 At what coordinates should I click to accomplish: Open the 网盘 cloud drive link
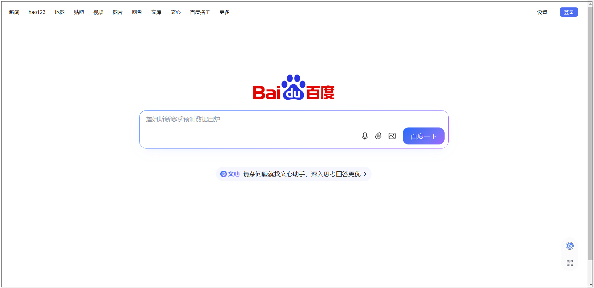coord(137,12)
